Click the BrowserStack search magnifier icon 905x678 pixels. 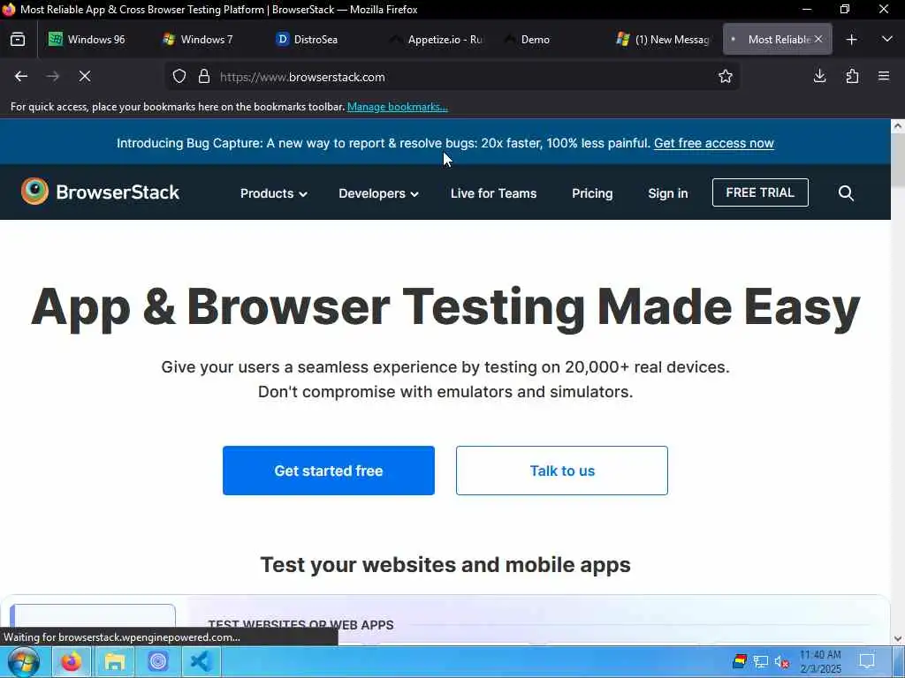coord(846,193)
